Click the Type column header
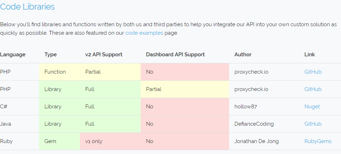This screenshot has width=341, height=154. 50,55
